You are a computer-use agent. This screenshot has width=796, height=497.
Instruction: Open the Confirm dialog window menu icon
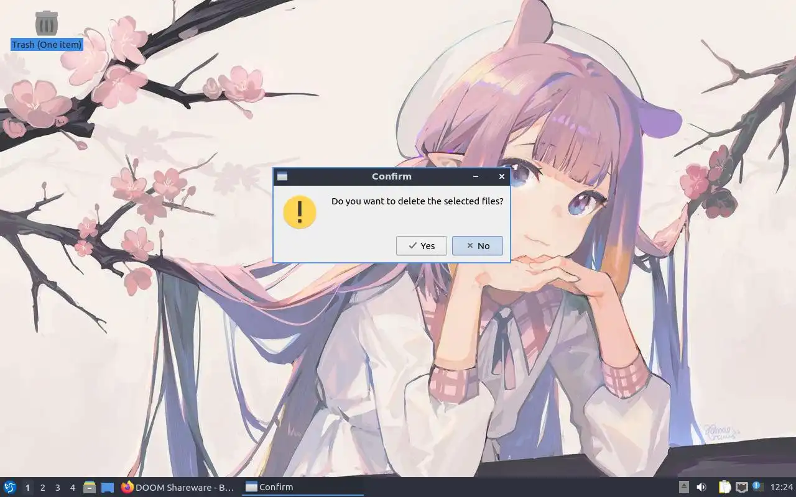282,176
